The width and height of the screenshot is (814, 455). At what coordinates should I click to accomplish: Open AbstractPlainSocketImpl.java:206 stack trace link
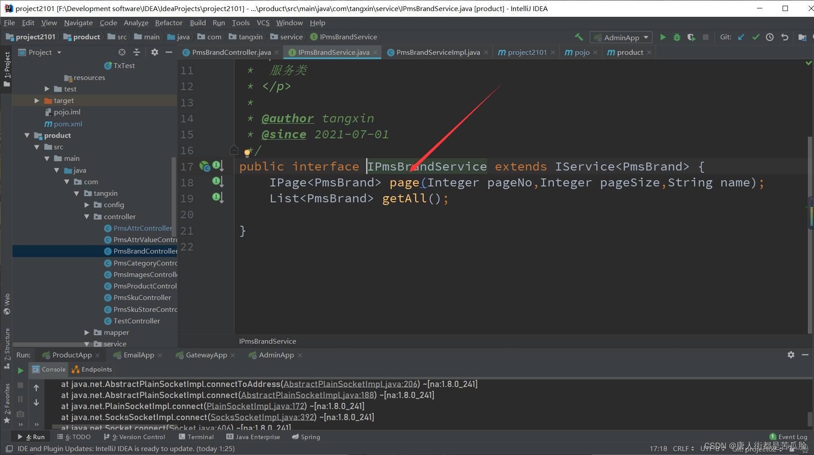click(351, 384)
